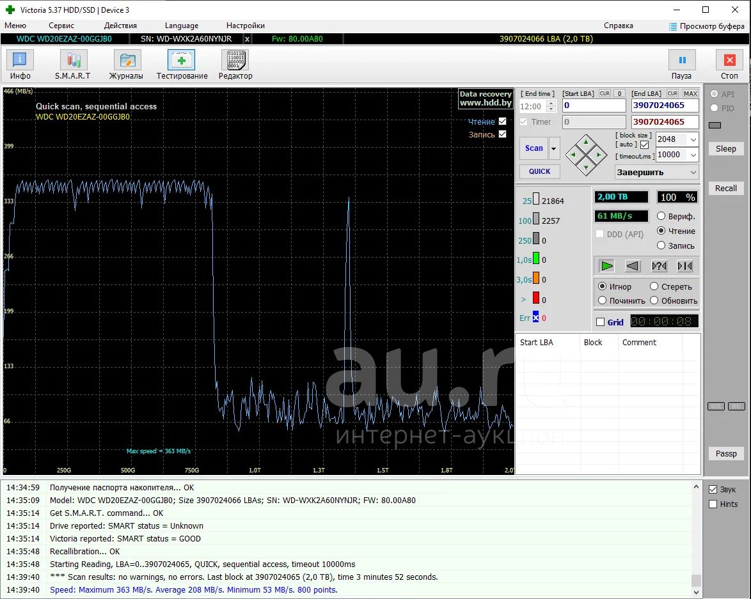Pause the scan with Пауза
Image resolution: width=751 pixels, height=599 pixels.
(681, 65)
